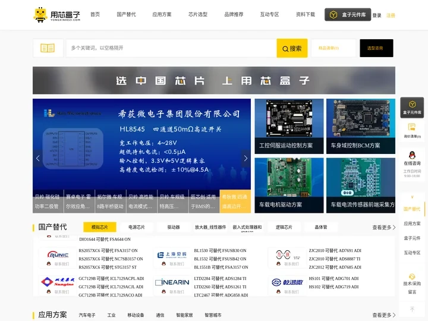This screenshot has width=428, height=321.
Task: Focus the keyword search input field
Action: pyautogui.click(x=171, y=48)
